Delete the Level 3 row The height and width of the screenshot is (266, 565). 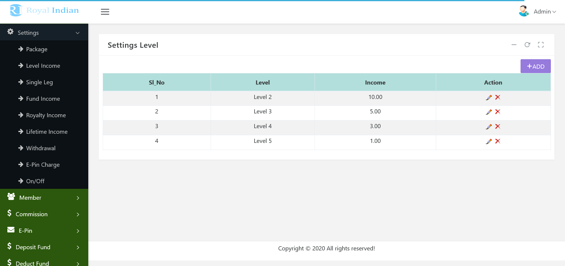click(x=498, y=112)
